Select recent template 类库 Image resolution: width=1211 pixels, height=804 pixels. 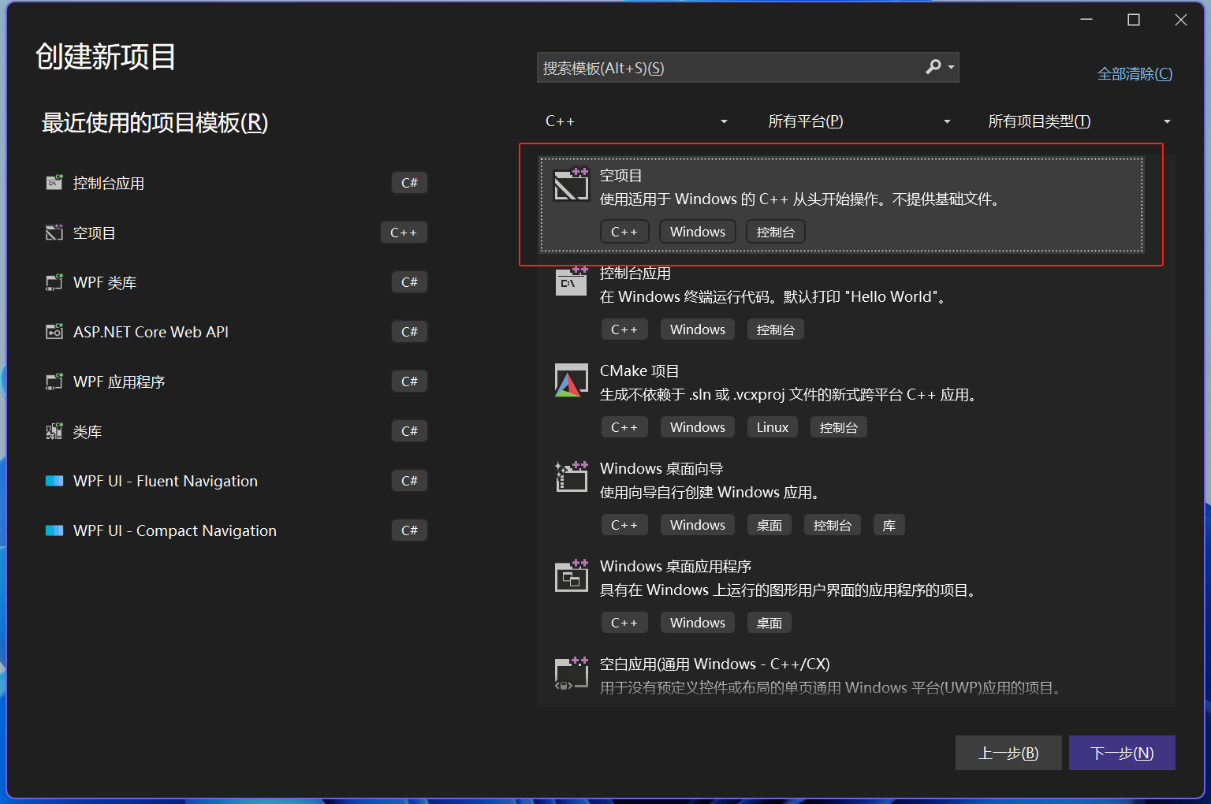(x=235, y=431)
